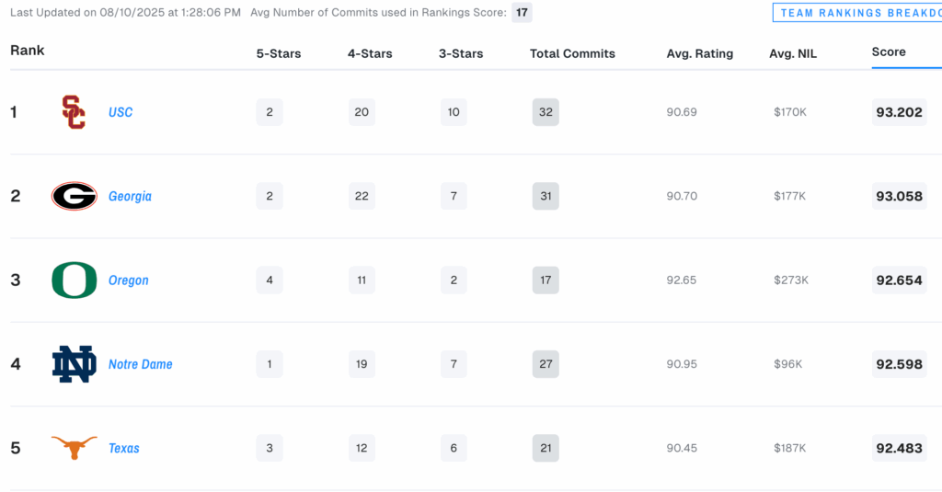Click Georgia 4-Stars count 22
This screenshot has width=942, height=492.
tap(362, 196)
